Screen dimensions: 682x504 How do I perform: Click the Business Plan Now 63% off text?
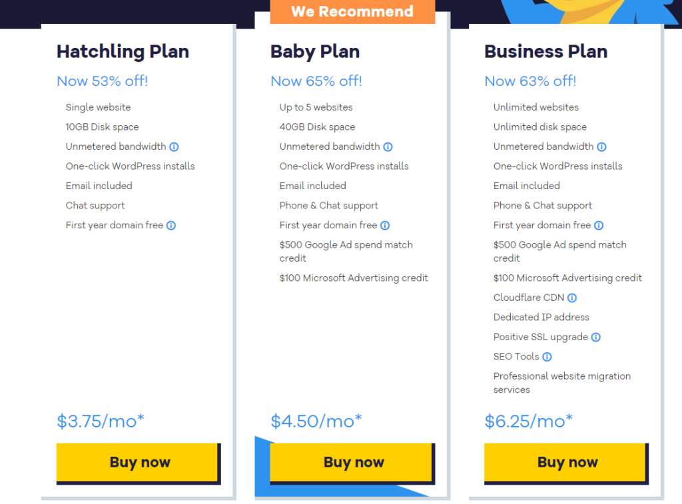click(530, 81)
